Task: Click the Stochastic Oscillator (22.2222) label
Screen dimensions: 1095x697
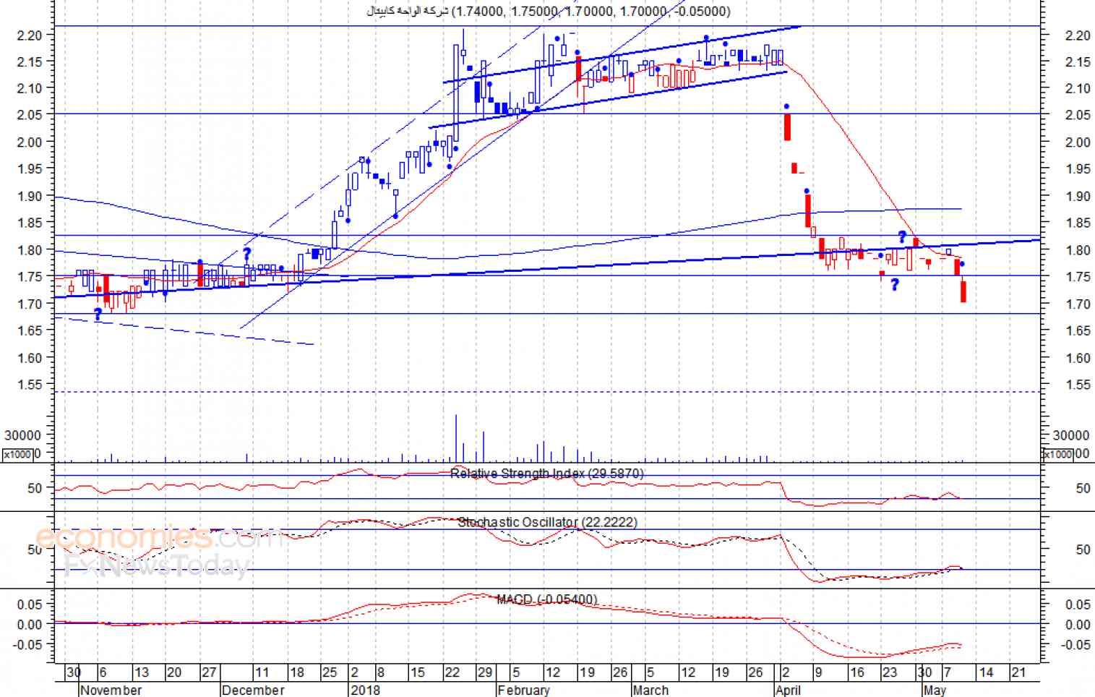Action: click(547, 522)
